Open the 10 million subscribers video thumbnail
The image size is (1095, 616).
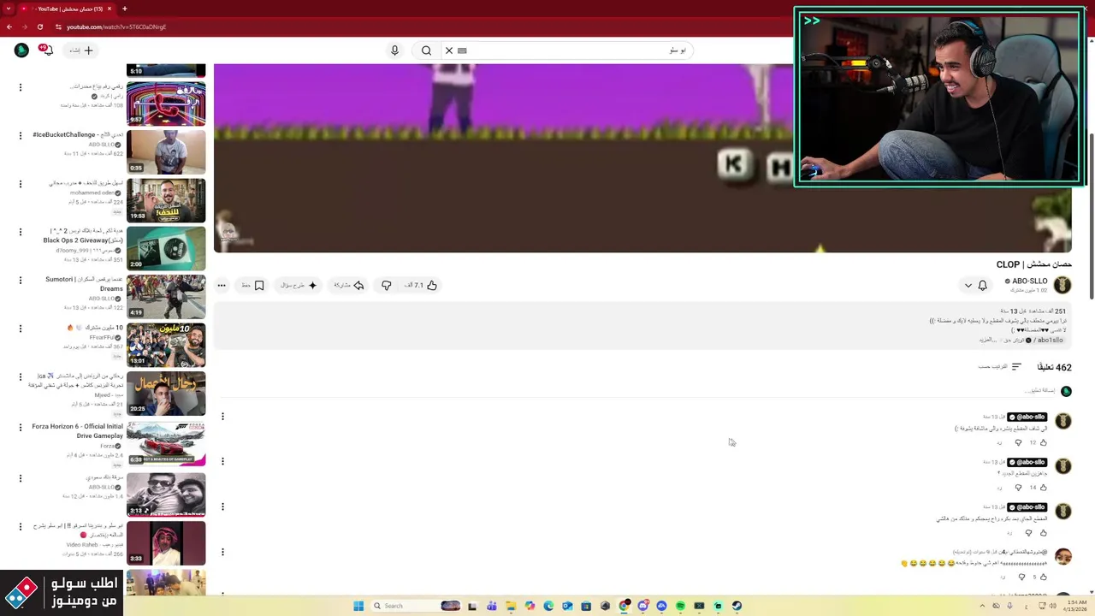[166, 345]
